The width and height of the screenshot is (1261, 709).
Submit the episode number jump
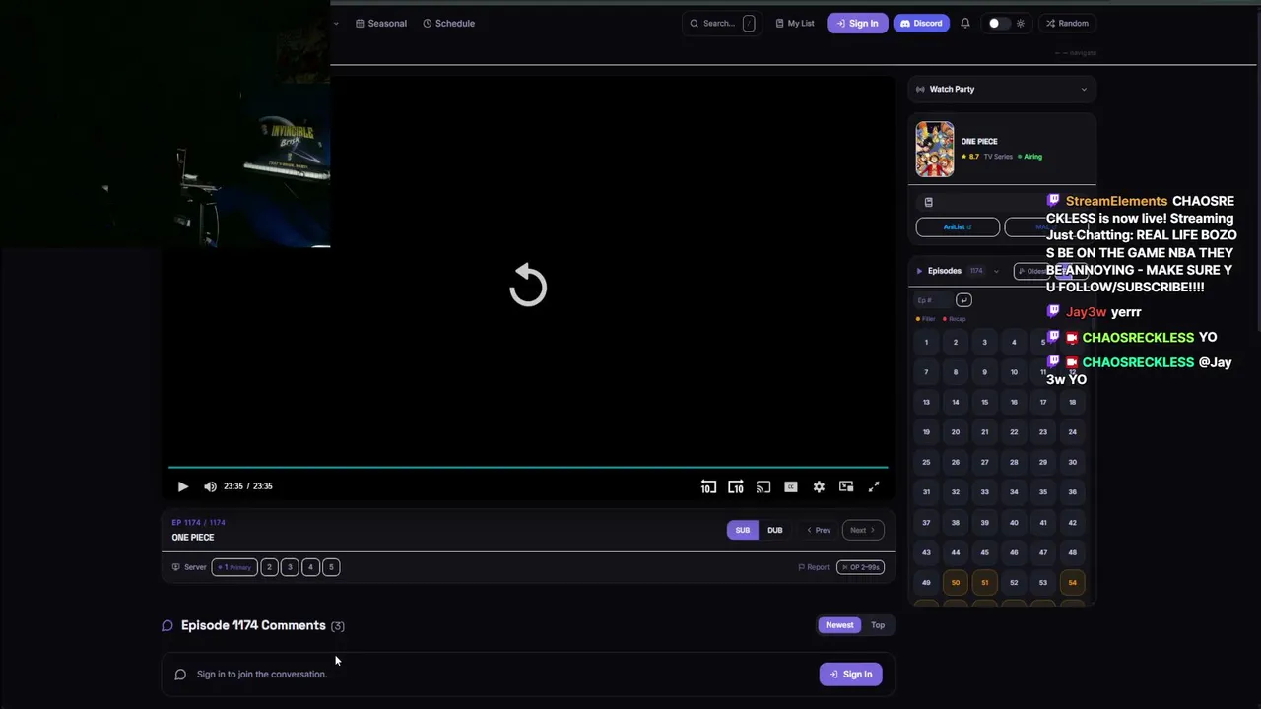963,300
